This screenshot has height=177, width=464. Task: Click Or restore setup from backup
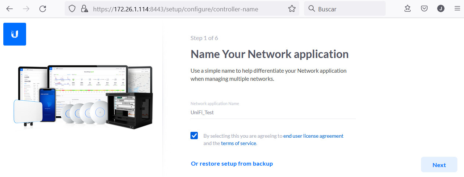232,163
